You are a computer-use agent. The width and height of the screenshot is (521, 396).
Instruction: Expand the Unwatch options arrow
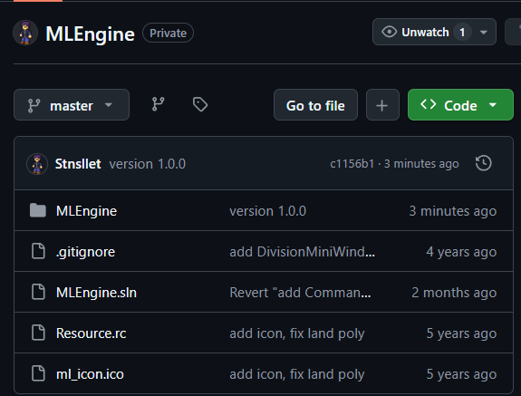tap(484, 33)
